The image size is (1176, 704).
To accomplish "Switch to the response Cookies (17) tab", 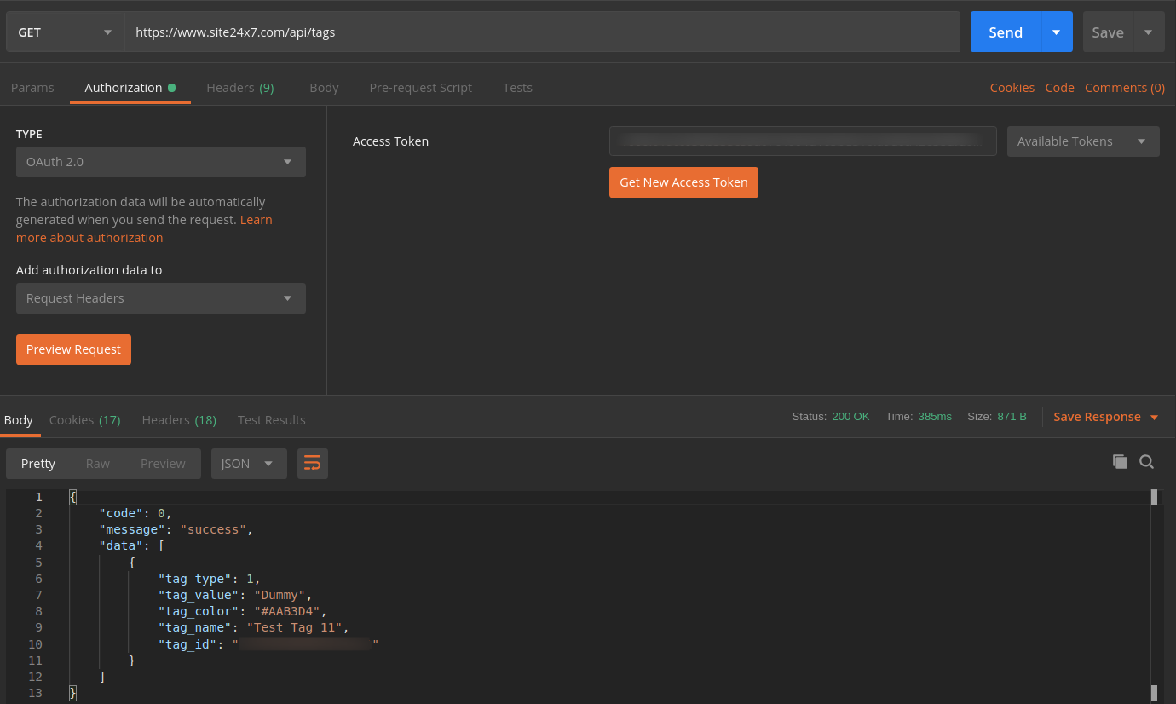I will pyautogui.click(x=84, y=420).
